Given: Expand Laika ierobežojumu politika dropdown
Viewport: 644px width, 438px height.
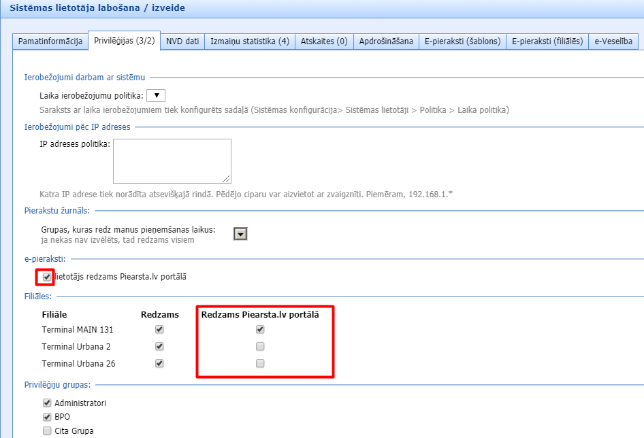Looking at the screenshot, I should coord(156,96).
